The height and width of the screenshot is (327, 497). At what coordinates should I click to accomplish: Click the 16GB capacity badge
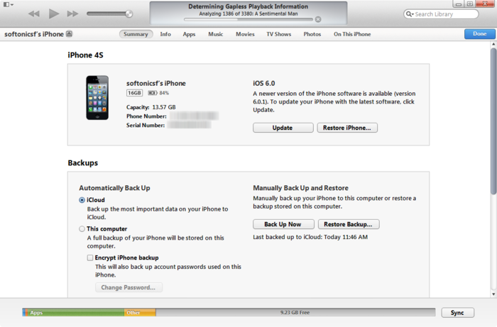(x=134, y=93)
